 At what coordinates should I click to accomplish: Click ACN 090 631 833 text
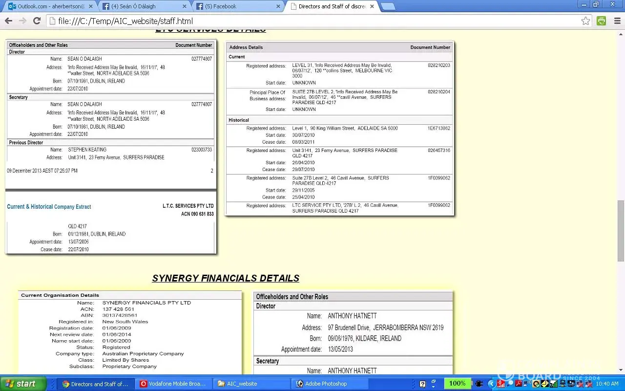click(x=197, y=214)
